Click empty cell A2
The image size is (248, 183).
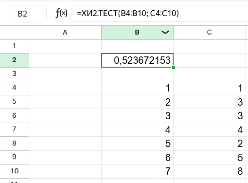[x=65, y=60]
